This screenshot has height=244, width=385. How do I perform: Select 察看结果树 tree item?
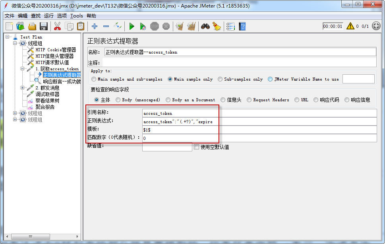(x=47, y=101)
